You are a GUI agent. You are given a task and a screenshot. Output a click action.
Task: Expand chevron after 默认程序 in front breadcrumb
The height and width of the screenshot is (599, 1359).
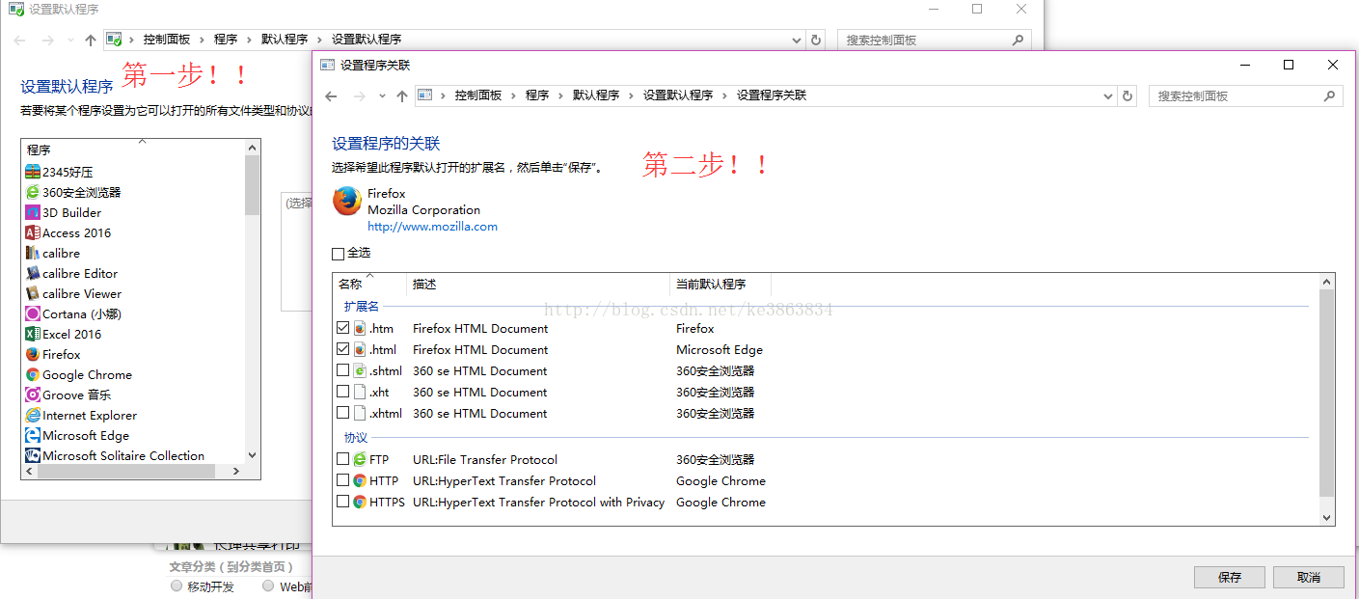tap(631, 95)
